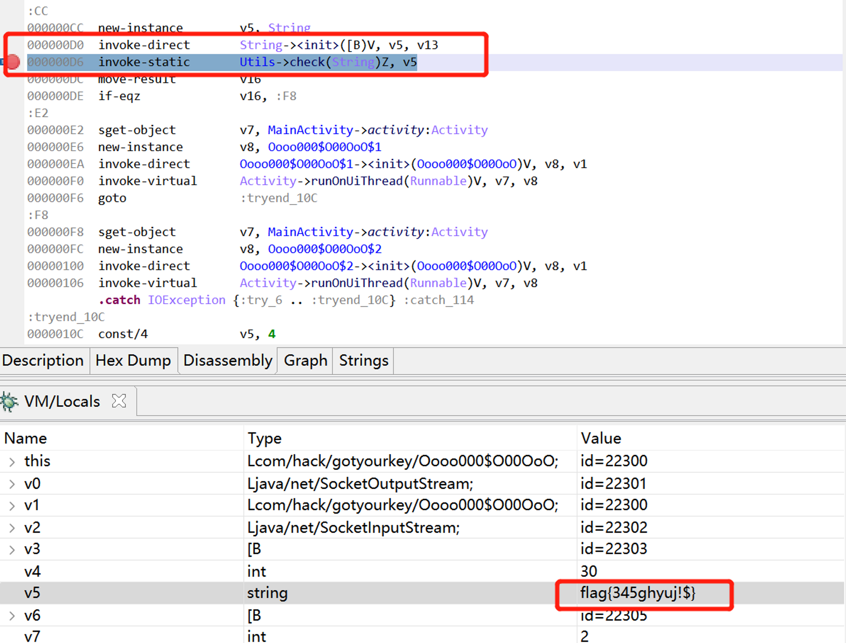Expand the v2 SocketInputStream variable
846x643 pixels.
tap(12, 528)
